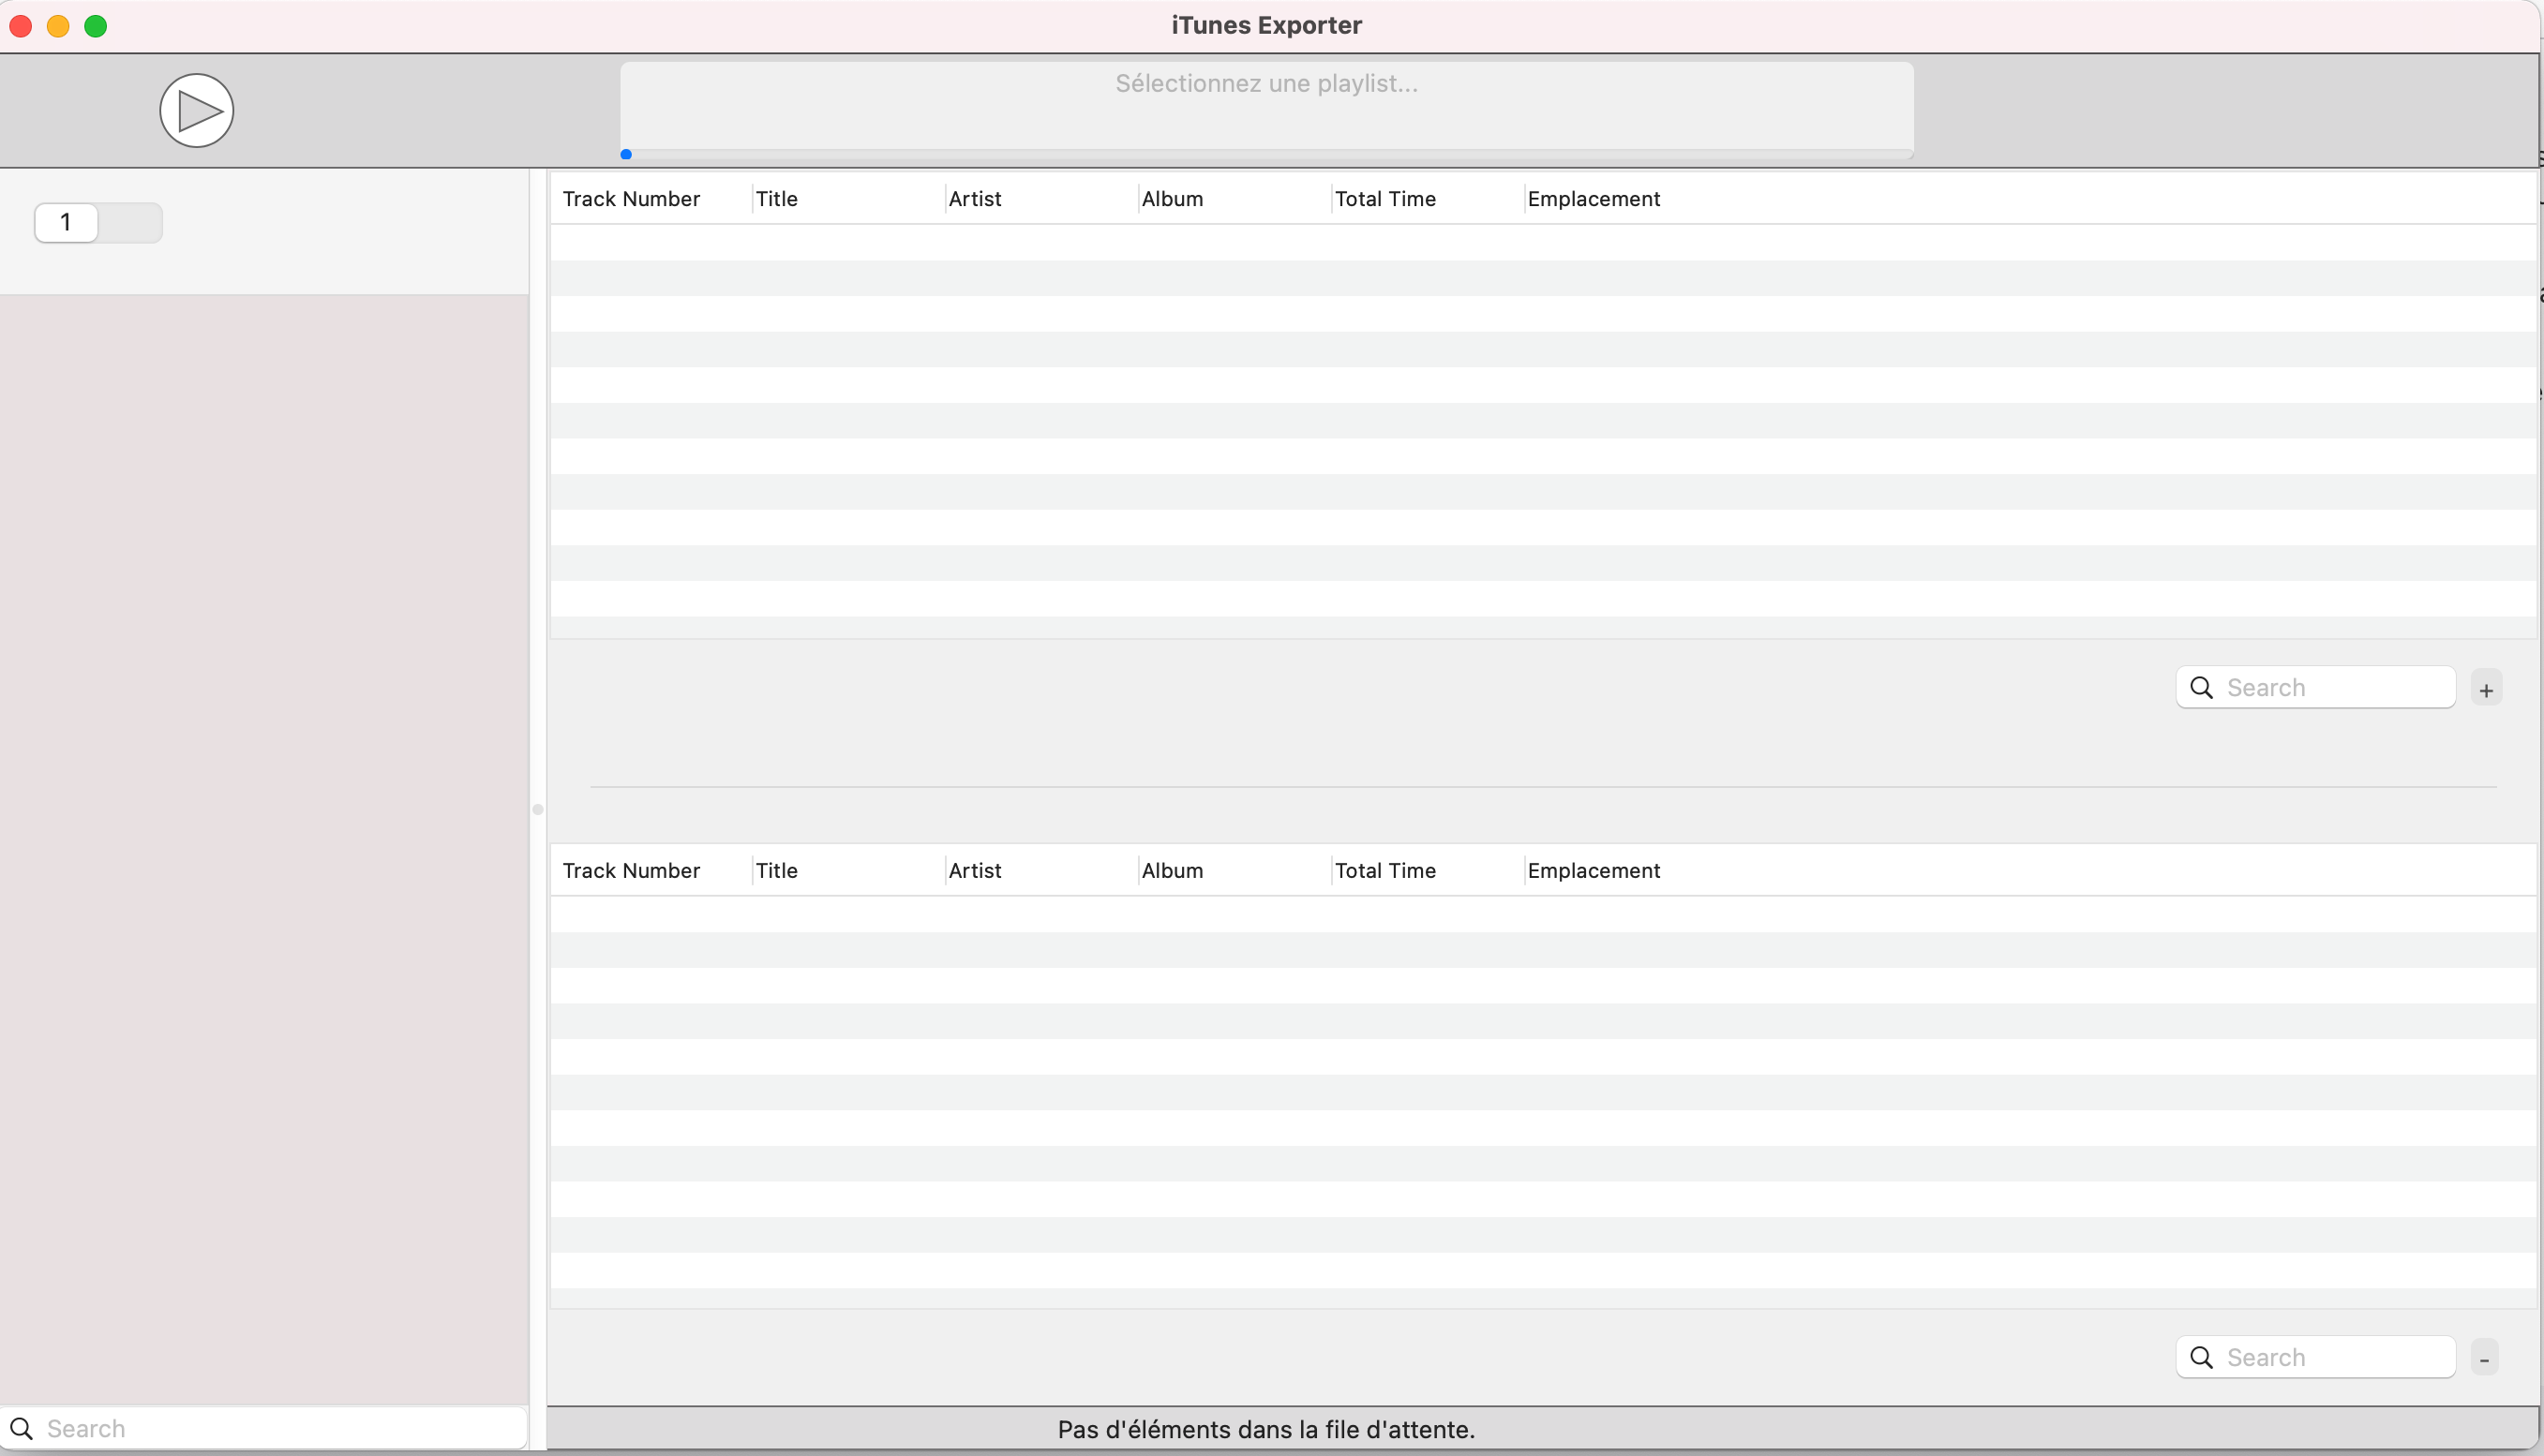Click upper table Total Time header
Image resolution: width=2544 pixels, height=1456 pixels.
coord(1384,199)
